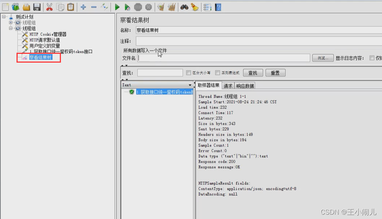
Task: Select HTTP Cookie管理器 tree item
Action: coord(48,34)
